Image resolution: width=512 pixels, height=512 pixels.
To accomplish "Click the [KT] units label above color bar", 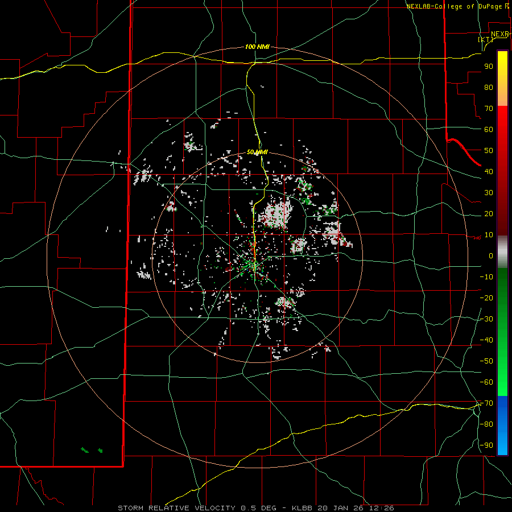I will (486, 39).
